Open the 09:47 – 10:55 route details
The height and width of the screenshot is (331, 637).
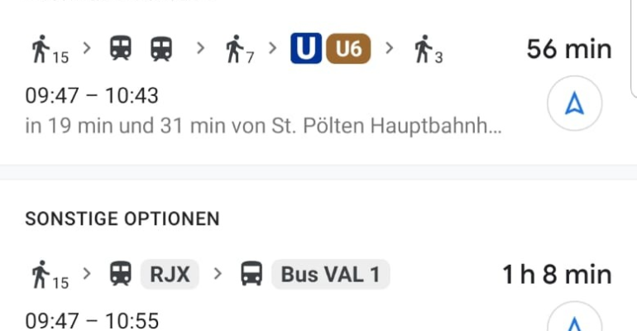[x=92, y=321]
